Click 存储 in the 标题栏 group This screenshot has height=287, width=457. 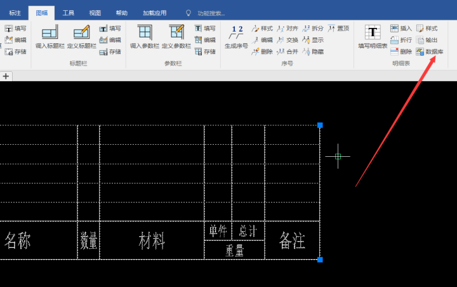pyautogui.click(x=110, y=51)
